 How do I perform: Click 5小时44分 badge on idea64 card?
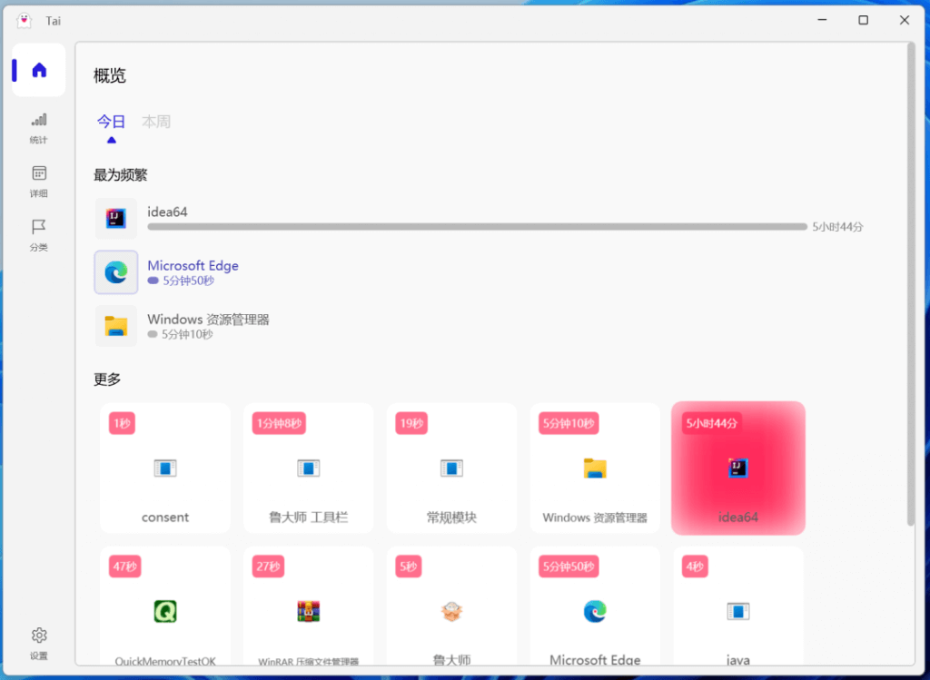pos(712,423)
